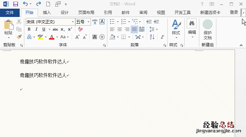Redo the last action
Image resolution: width=246 pixels, height=137 pixels.
coord(38,4)
